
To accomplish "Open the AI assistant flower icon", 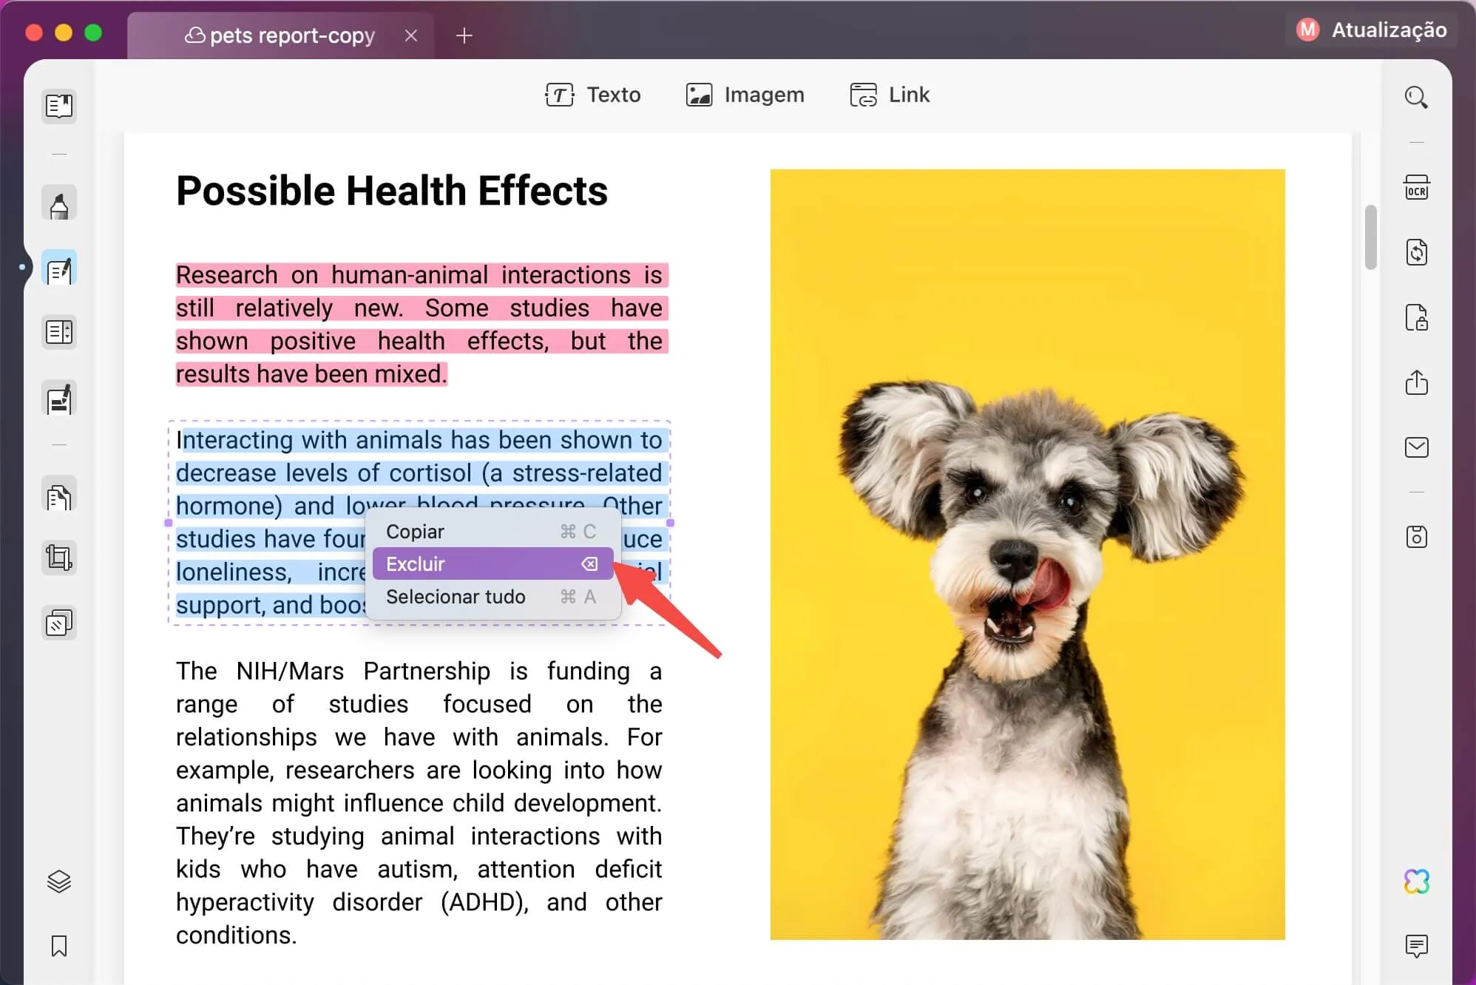I will click(1418, 881).
